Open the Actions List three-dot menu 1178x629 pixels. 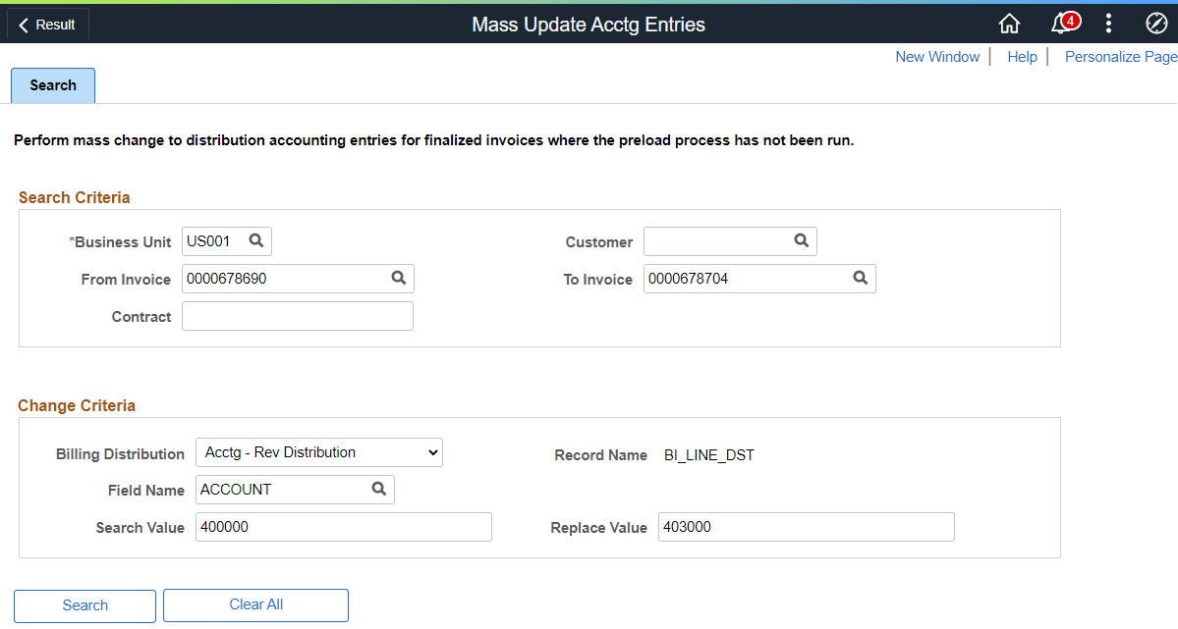[x=1108, y=23]
